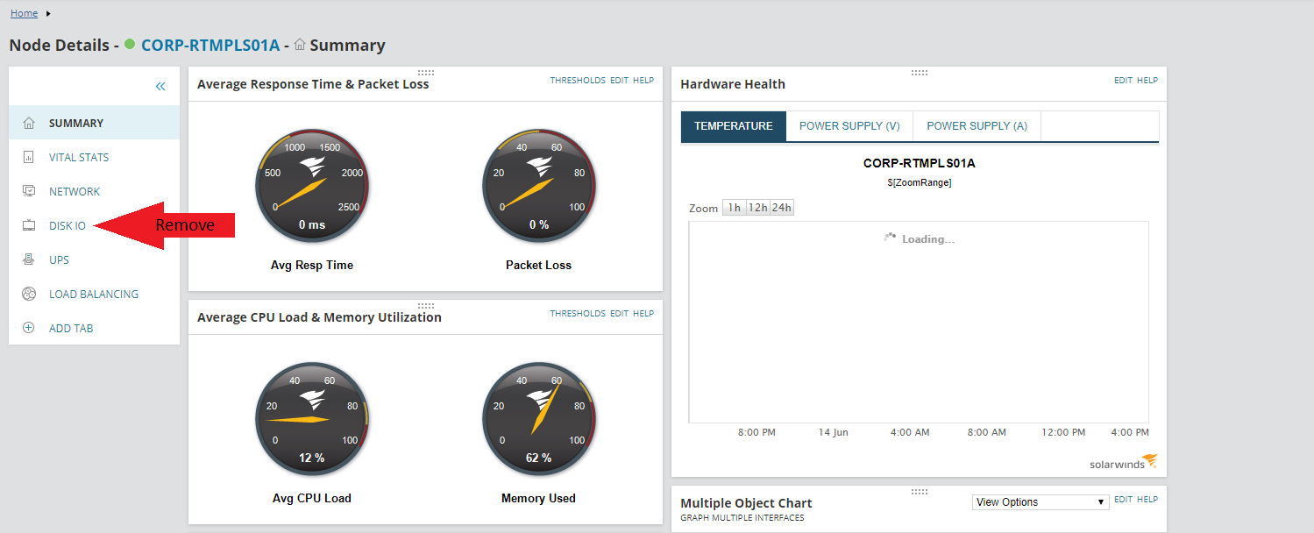
Task: Grab the Hardware Health widget drag handle
Action: [920, 72]
